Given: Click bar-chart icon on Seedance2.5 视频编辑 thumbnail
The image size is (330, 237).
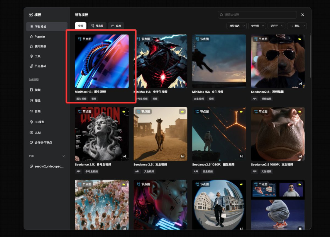Looking at the screenshot, I should click(300, 83).
